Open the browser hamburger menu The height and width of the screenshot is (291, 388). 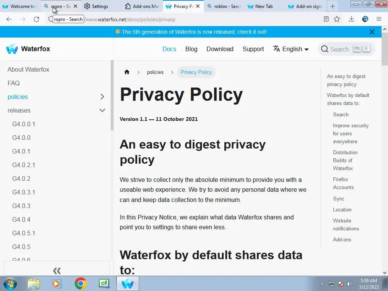point(379,19)
